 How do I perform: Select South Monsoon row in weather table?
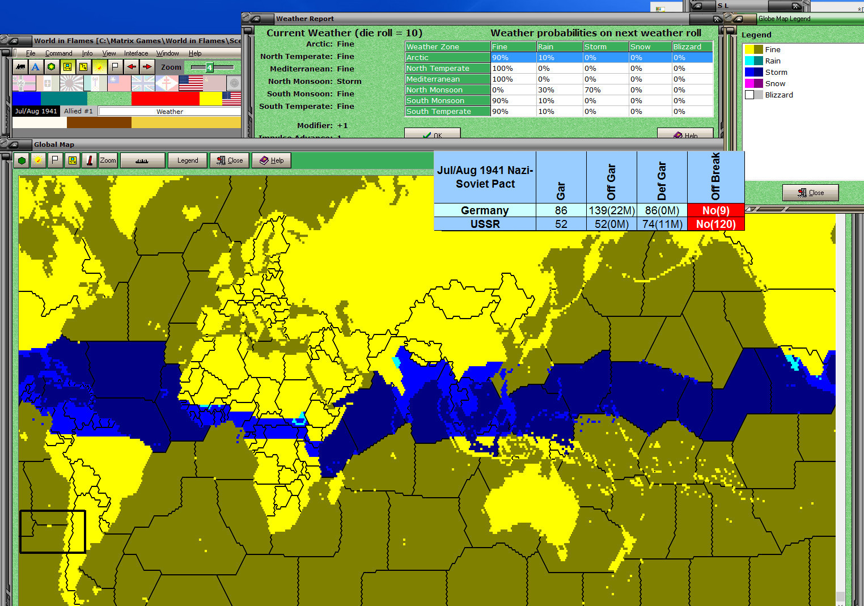pyautogui.click(x=558, y=100)
